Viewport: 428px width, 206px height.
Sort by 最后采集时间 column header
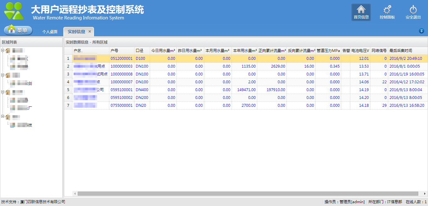[x=408, y=51]
